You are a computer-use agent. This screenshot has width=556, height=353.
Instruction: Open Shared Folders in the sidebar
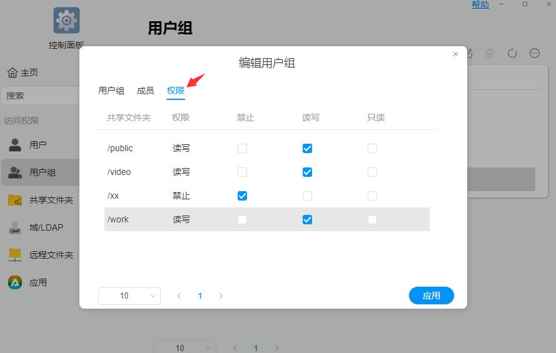[40, 200]
